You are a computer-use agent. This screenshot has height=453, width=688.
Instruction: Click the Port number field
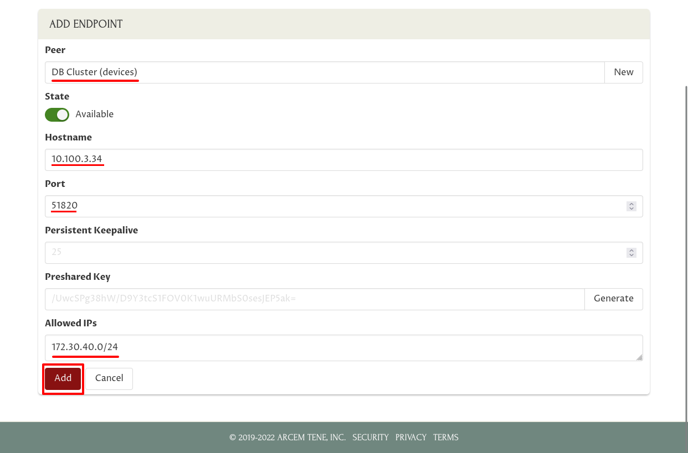pyautogui.click(x=344, y=206)
